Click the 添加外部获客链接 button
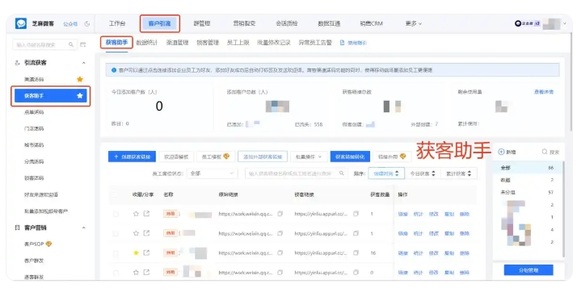The width and height of the screenshot is (581, 292). pyautogui.click(x=263, y=156)
